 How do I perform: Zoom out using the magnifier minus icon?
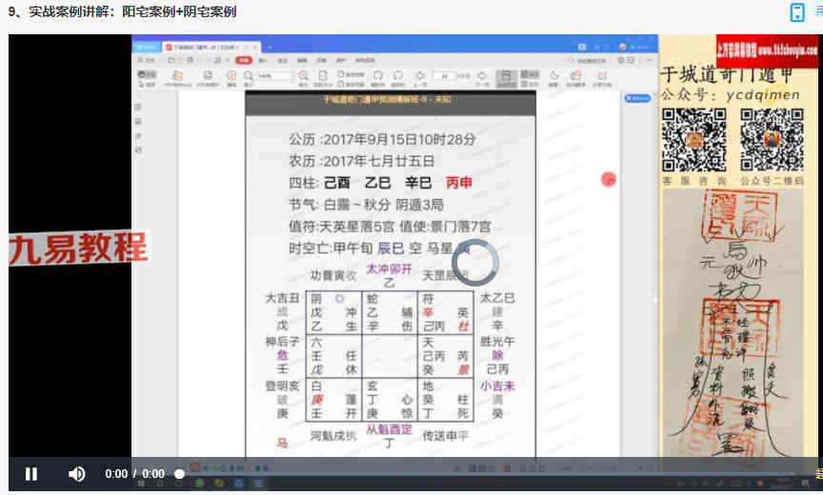(x=249, y=76)
